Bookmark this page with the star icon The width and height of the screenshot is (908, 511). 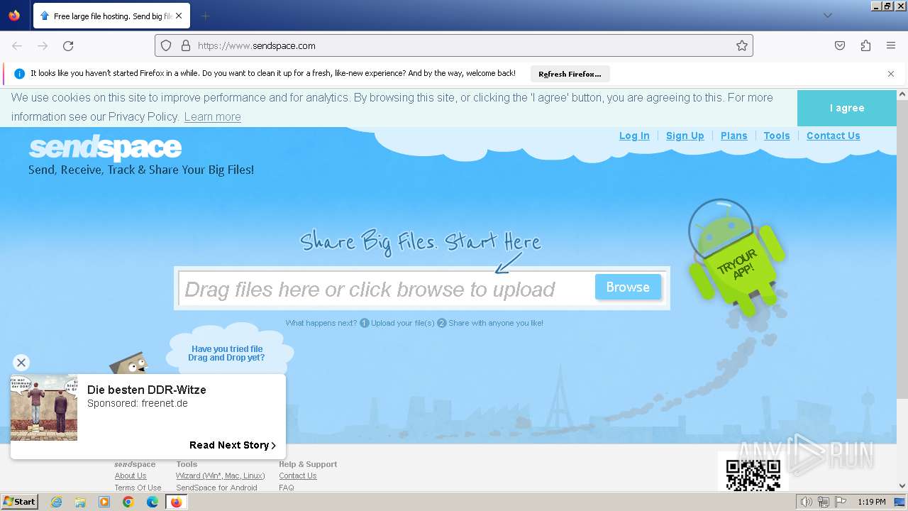pos(742,45)
